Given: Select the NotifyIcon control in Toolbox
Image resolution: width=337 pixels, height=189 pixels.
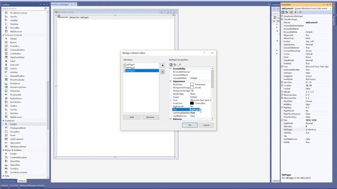Looking at the screenshot, I should click(15, 83).
